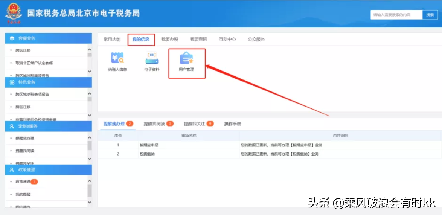
Task: Open 我的提醒 link in sidebar
Action: tap(23, 194)
